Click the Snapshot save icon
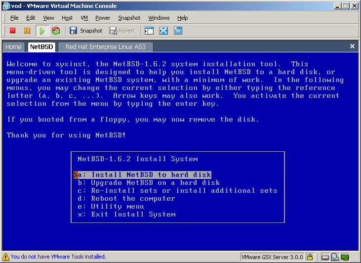Screen dimensions: 361x263 pyautogui.click(x=73, y=31)
